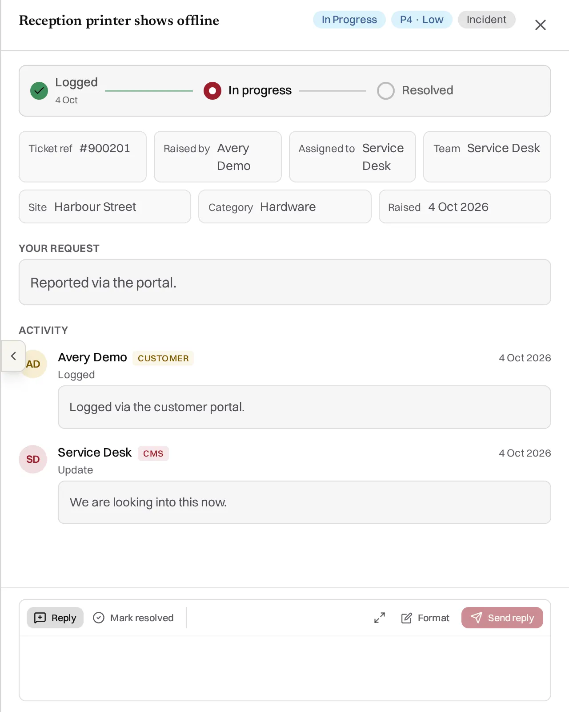Image resolution: width=569 pixels, height=712 pixels.
Task: Select the In progress status step marker
Action: (212, 91)
